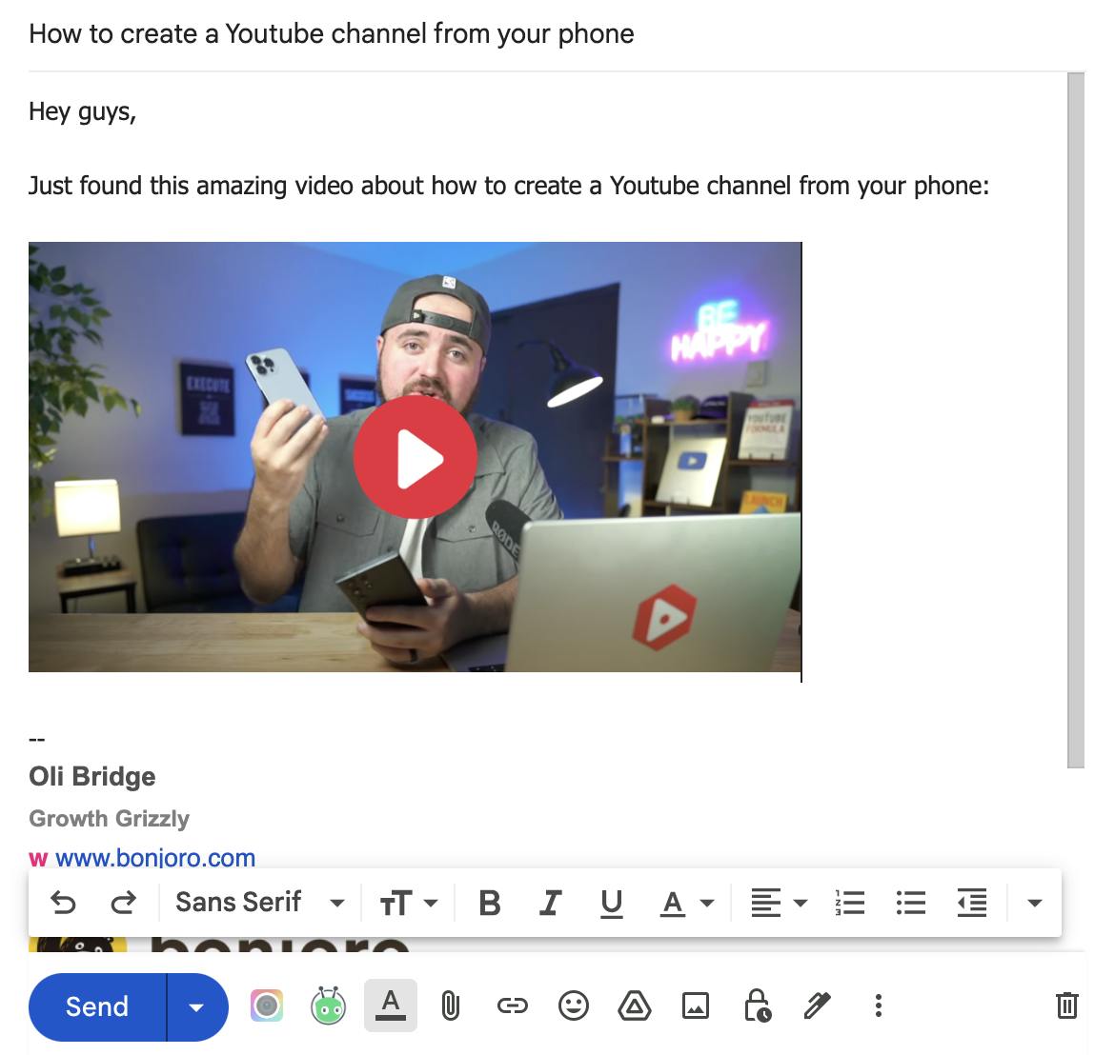Click the 'Oli Bridge' signature name
The width and height of the screenshot is (1115, 1055).
pos(91,777)
